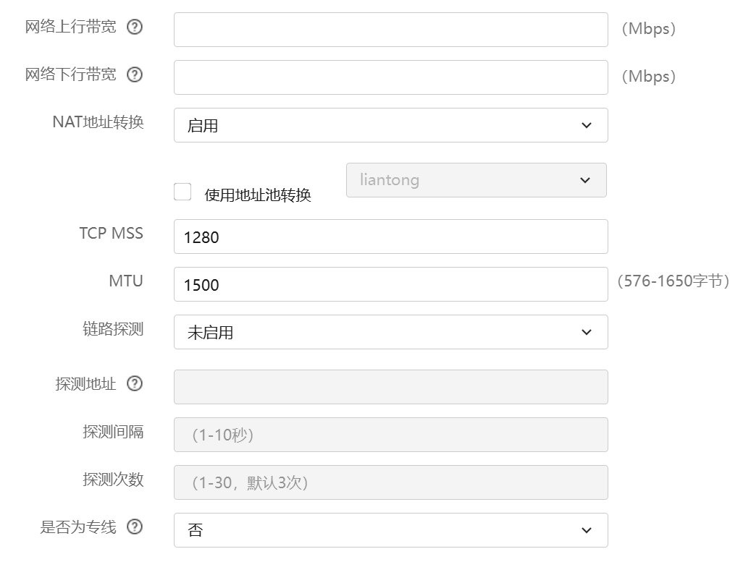Click the 576-1650字节 hint beside MTU
743x575 pixels.
tap(673, 281)
